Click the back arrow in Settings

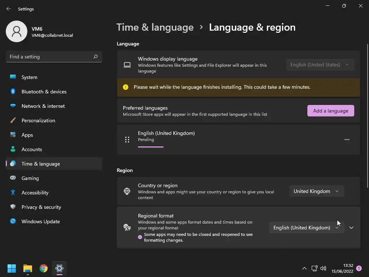[9, 9]
